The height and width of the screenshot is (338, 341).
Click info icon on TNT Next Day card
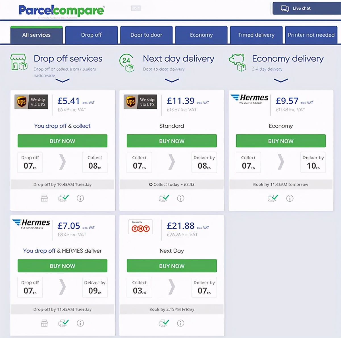point(181,323)
